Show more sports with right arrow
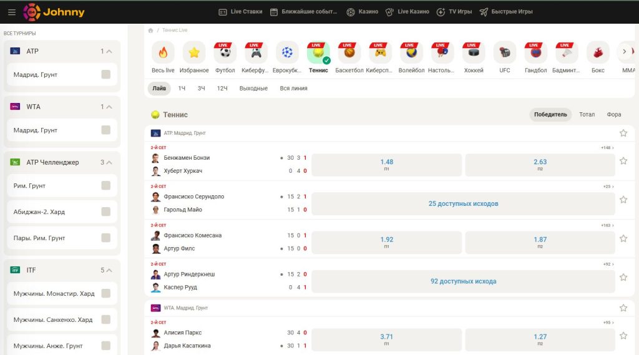 coord(624,51)
